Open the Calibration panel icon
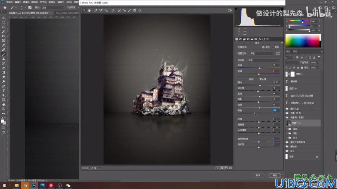The width and height of the screenshot is (337, 189). [x=264, y=39]
